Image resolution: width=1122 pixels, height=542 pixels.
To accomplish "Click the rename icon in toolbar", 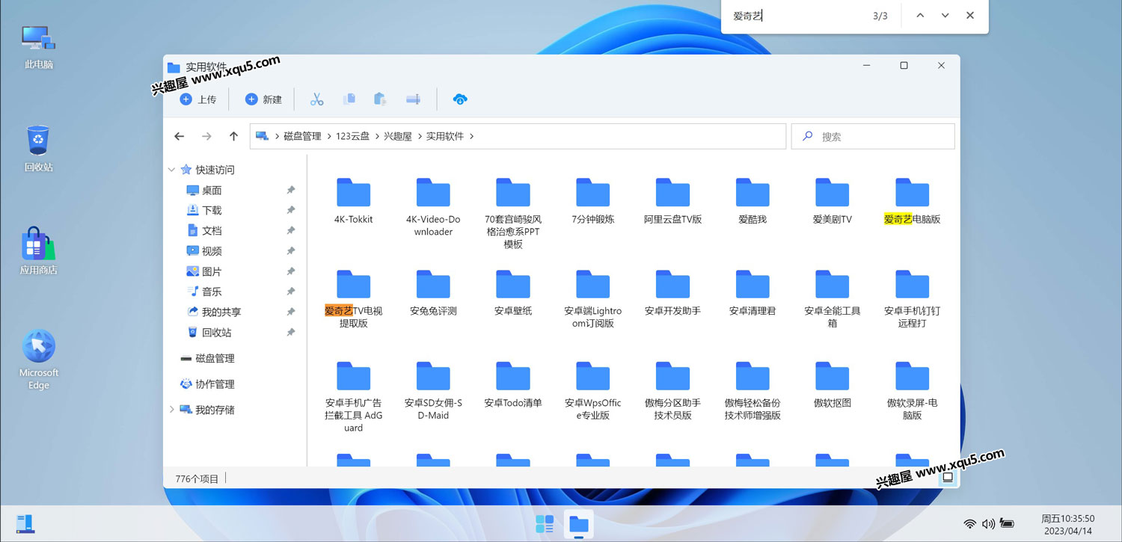I will click(413, 99).
